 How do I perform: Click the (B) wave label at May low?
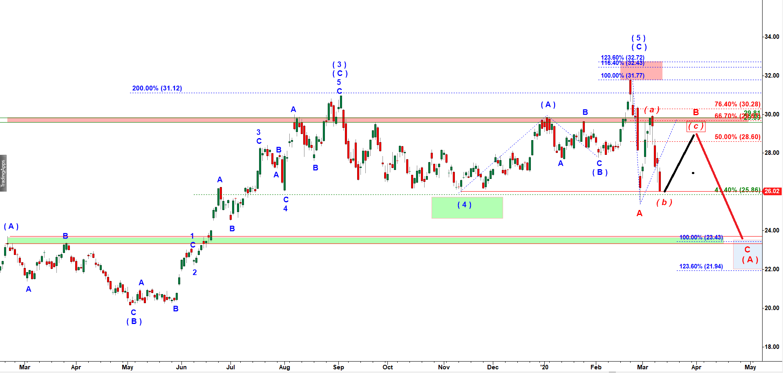(134, 322)
